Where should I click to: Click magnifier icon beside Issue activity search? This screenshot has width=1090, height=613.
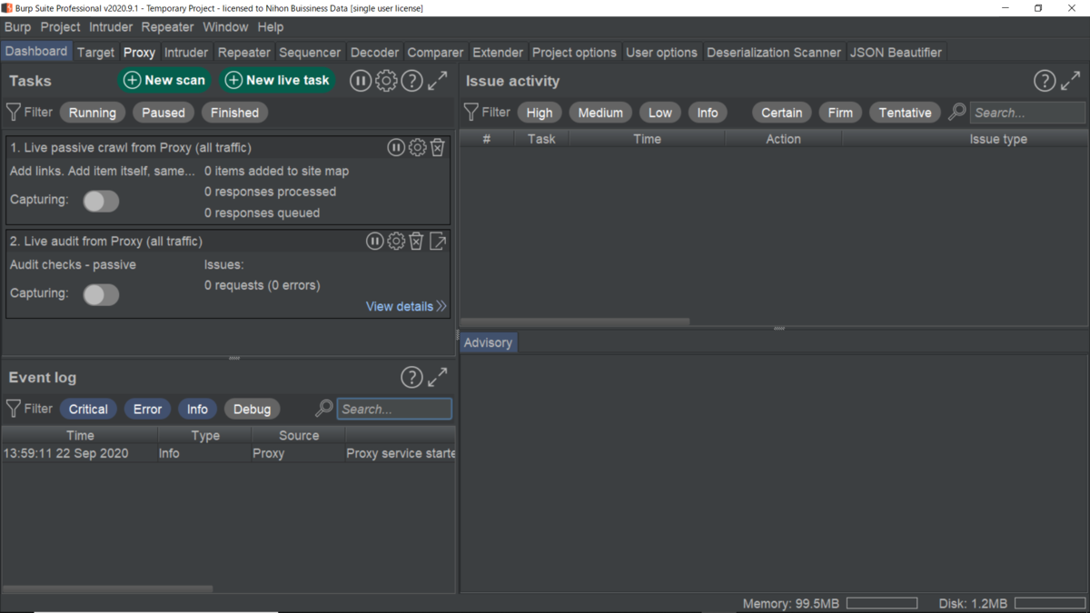tap(956, 113)
